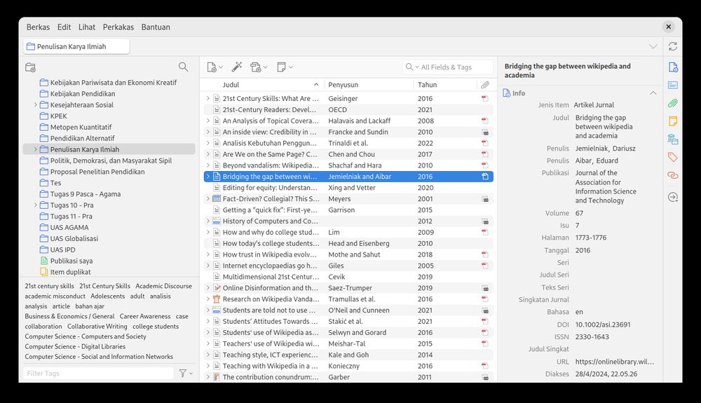
Task: Open the Info pane icon in sidebar
Action: click(673, 67)
